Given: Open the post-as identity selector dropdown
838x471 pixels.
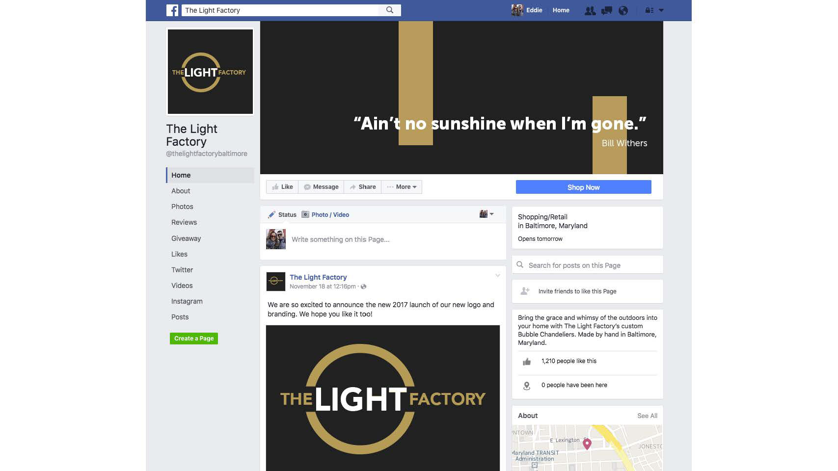Looking at the screenshot, I should tap(487, 214).
